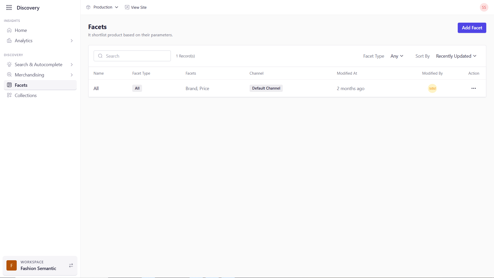This screenshot has width=494, height=278.
Task: Open Collections in the sidebar
Action: click(x=25, y=95)
